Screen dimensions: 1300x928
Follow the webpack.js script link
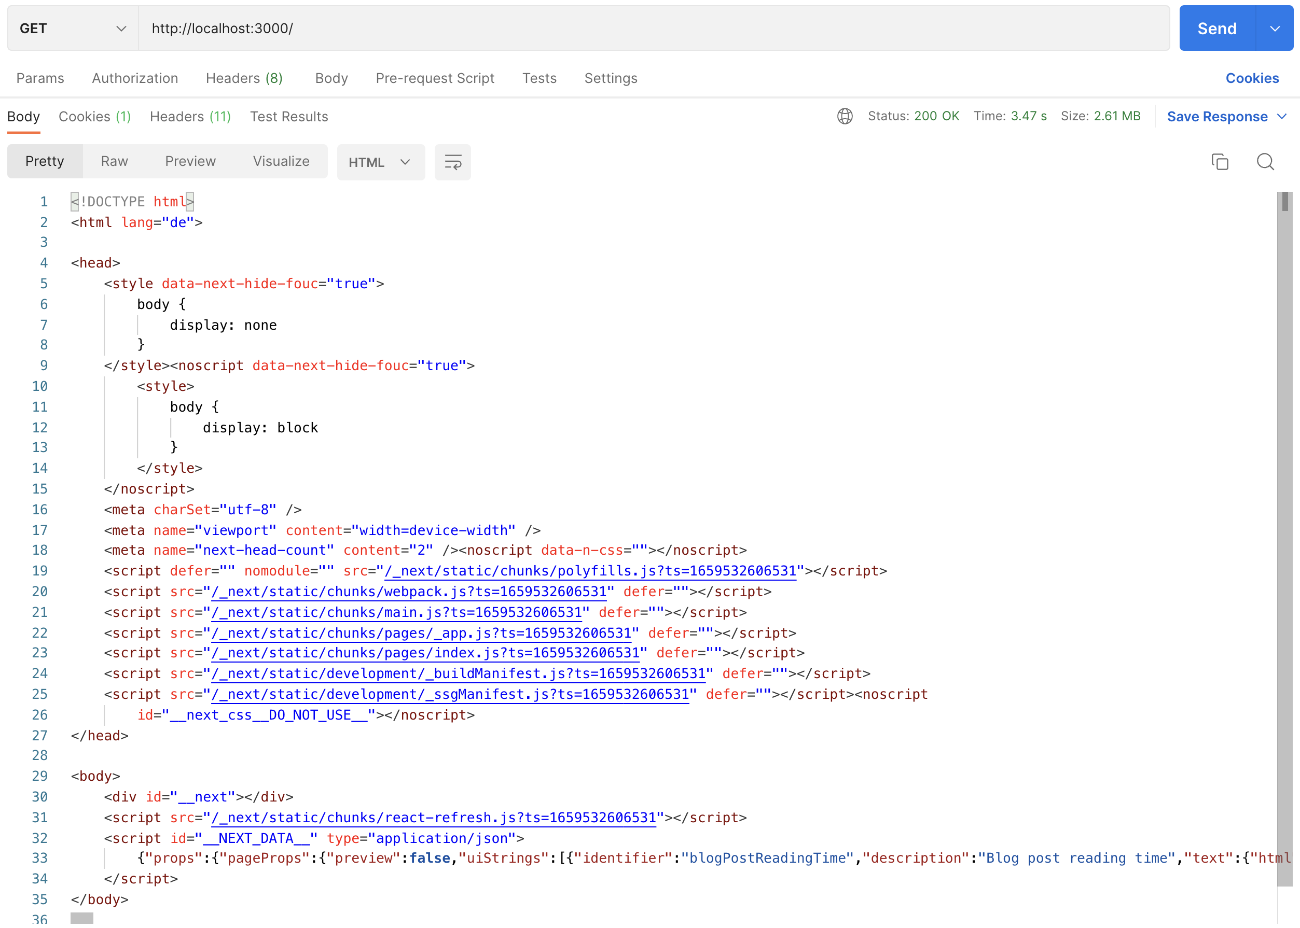point(409,592)
